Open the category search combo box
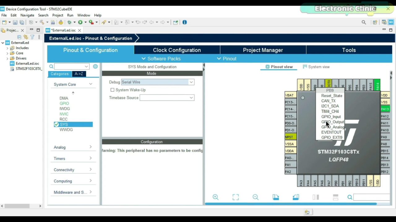Viewport: 396px width, 222px height. (71, 66)
